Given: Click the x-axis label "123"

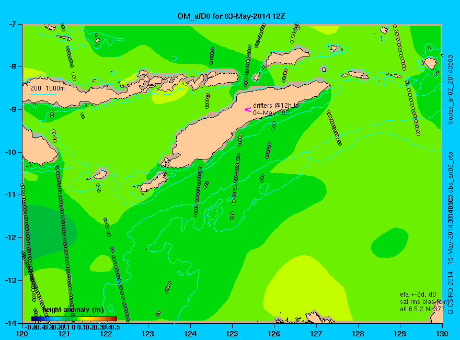Looking at the screenshot, I should (148, 334).
